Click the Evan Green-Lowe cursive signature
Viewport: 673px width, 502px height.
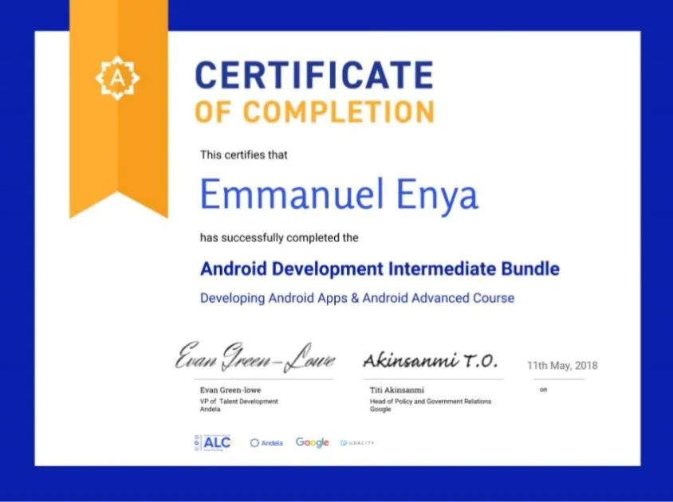(x=255, y=358)
